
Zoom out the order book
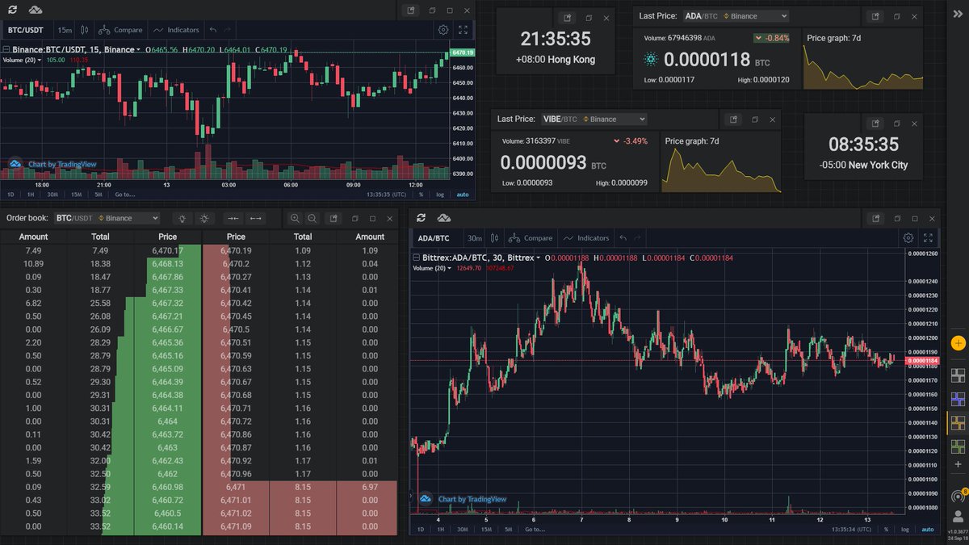tap(312, 218)
